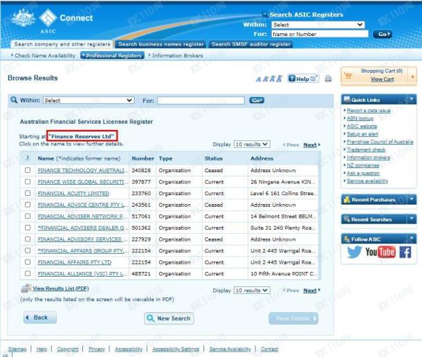Click the table header question mark icon
Viewport: 422px width, 357px height.
tap(28, 158)
